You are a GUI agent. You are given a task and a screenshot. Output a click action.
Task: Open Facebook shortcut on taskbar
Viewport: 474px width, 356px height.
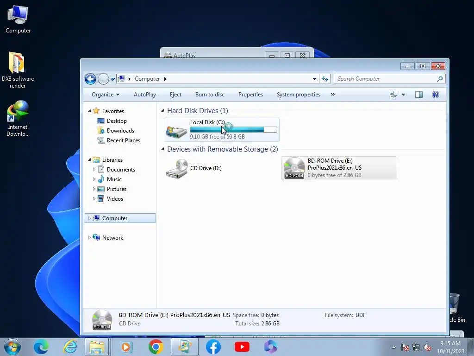[213, 347]
